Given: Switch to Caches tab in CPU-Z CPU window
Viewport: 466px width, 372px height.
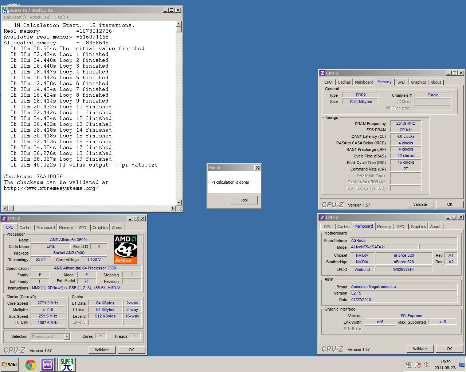Looking at the screenshot, I should pyautogui.click(x=26, y=228).
